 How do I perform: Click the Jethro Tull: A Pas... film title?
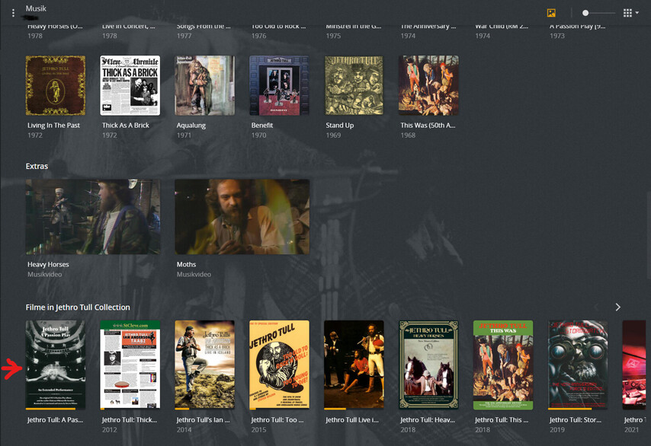(55, 420)
